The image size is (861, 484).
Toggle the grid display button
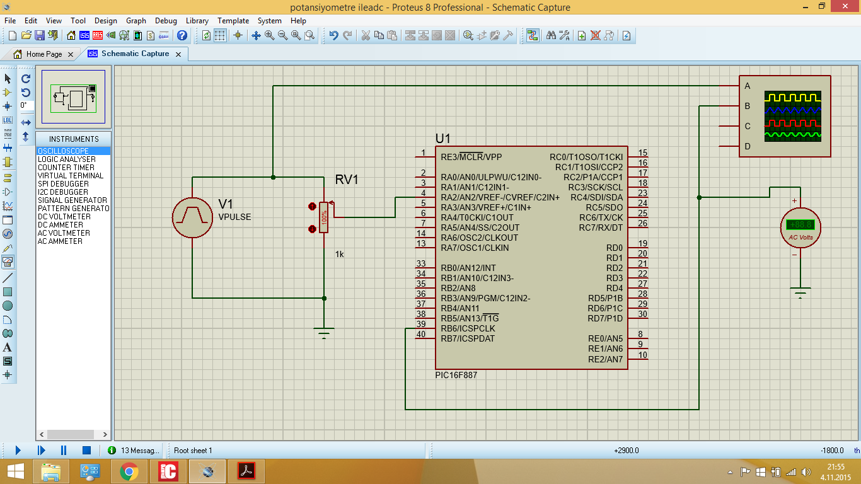pyautogui.click(x=220, y=35)
